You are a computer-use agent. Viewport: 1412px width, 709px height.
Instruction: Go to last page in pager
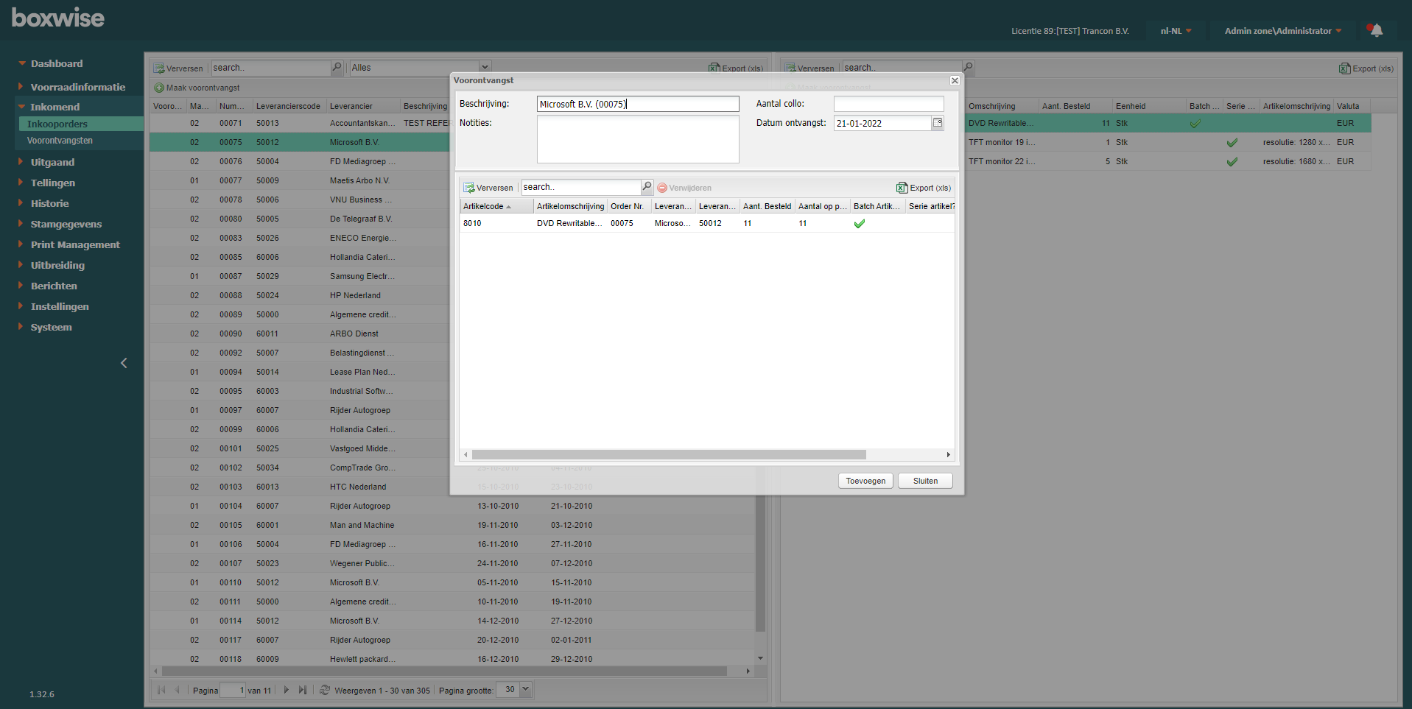click(x=303, y=690)
